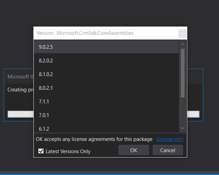Select version 6.1.2

pyautogui.click(x=106, y=127)
